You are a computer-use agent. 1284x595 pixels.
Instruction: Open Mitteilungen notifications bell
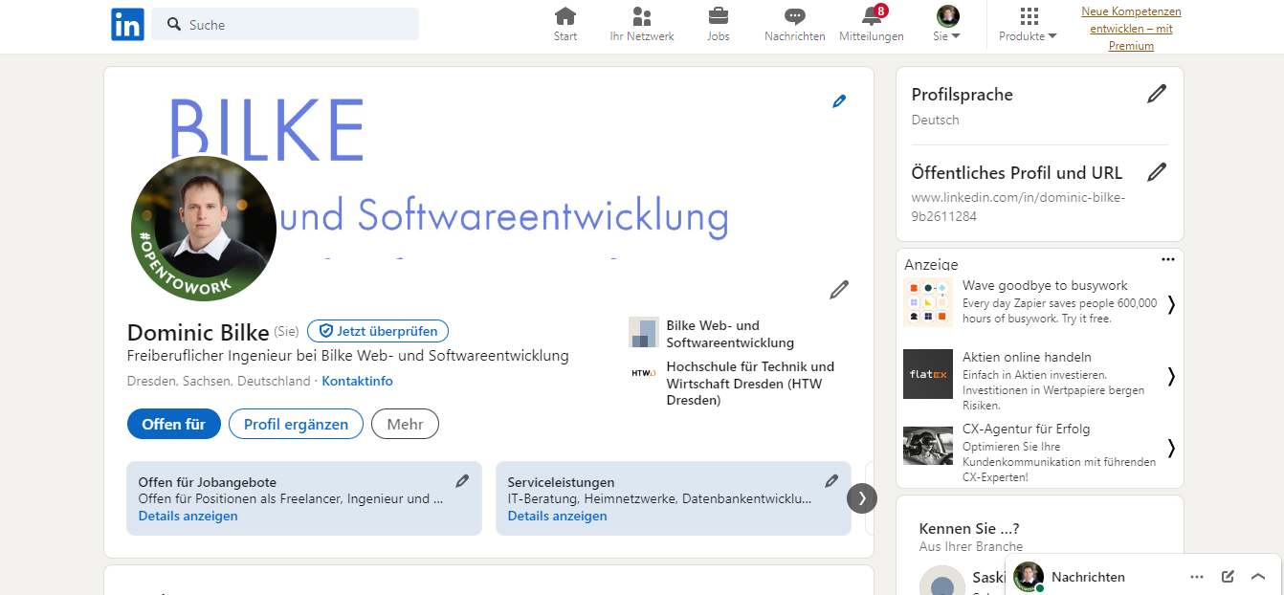(x=872, y=25)
